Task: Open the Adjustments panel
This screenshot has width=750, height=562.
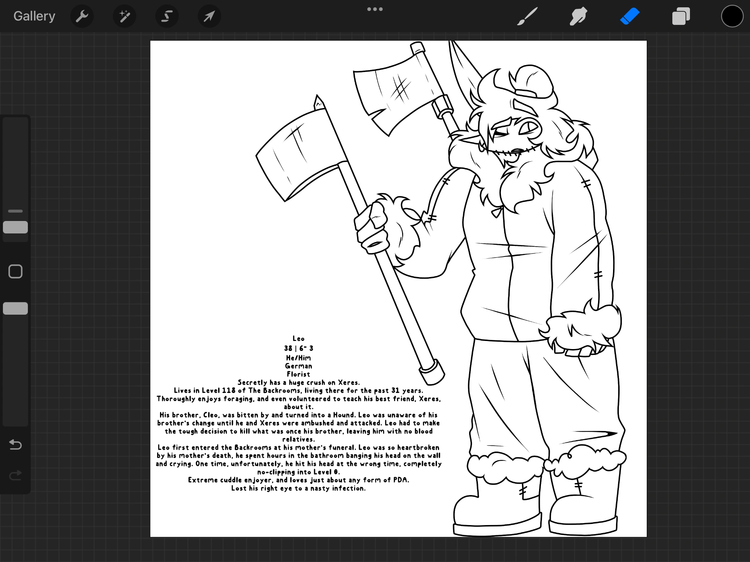Action: [x=125, y=16]
